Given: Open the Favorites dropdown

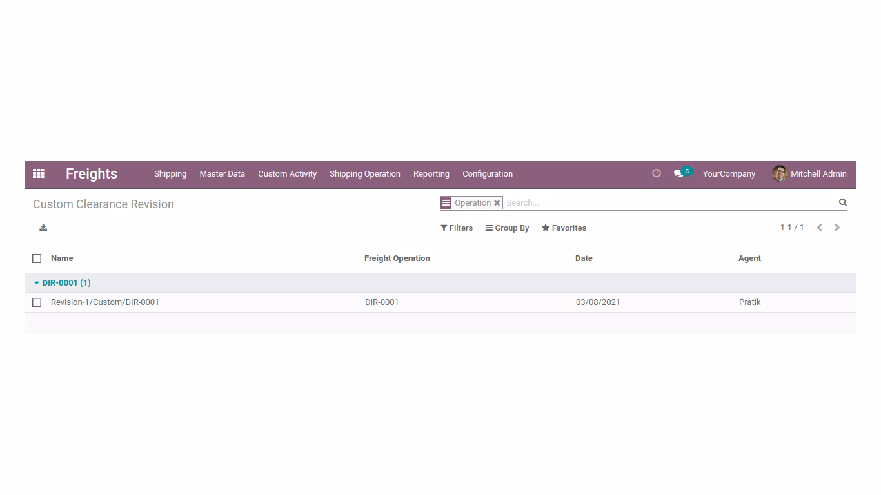Looking at the screenshot, I should (x=564, y=228).
